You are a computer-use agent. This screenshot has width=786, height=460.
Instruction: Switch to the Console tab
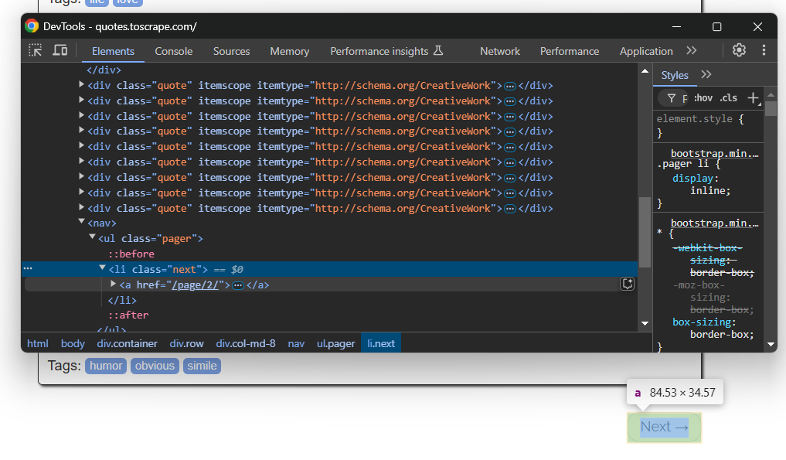click(x=173, y=51)
